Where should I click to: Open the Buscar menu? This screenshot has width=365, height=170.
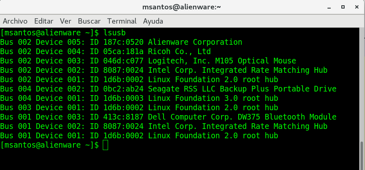(x=89, y=21)
